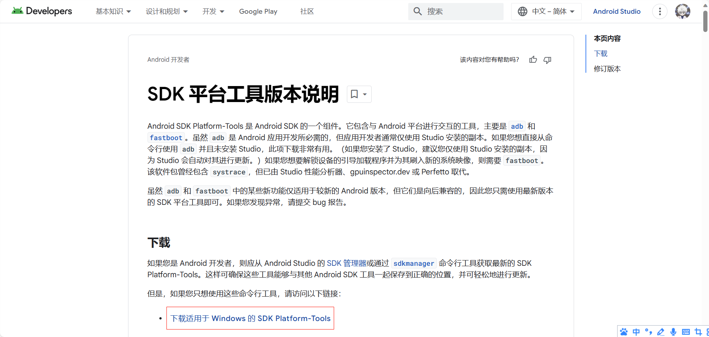The image size is (709, 337).
Task: Click the 本页内容 sidebar heading
Action: (607, 38)
